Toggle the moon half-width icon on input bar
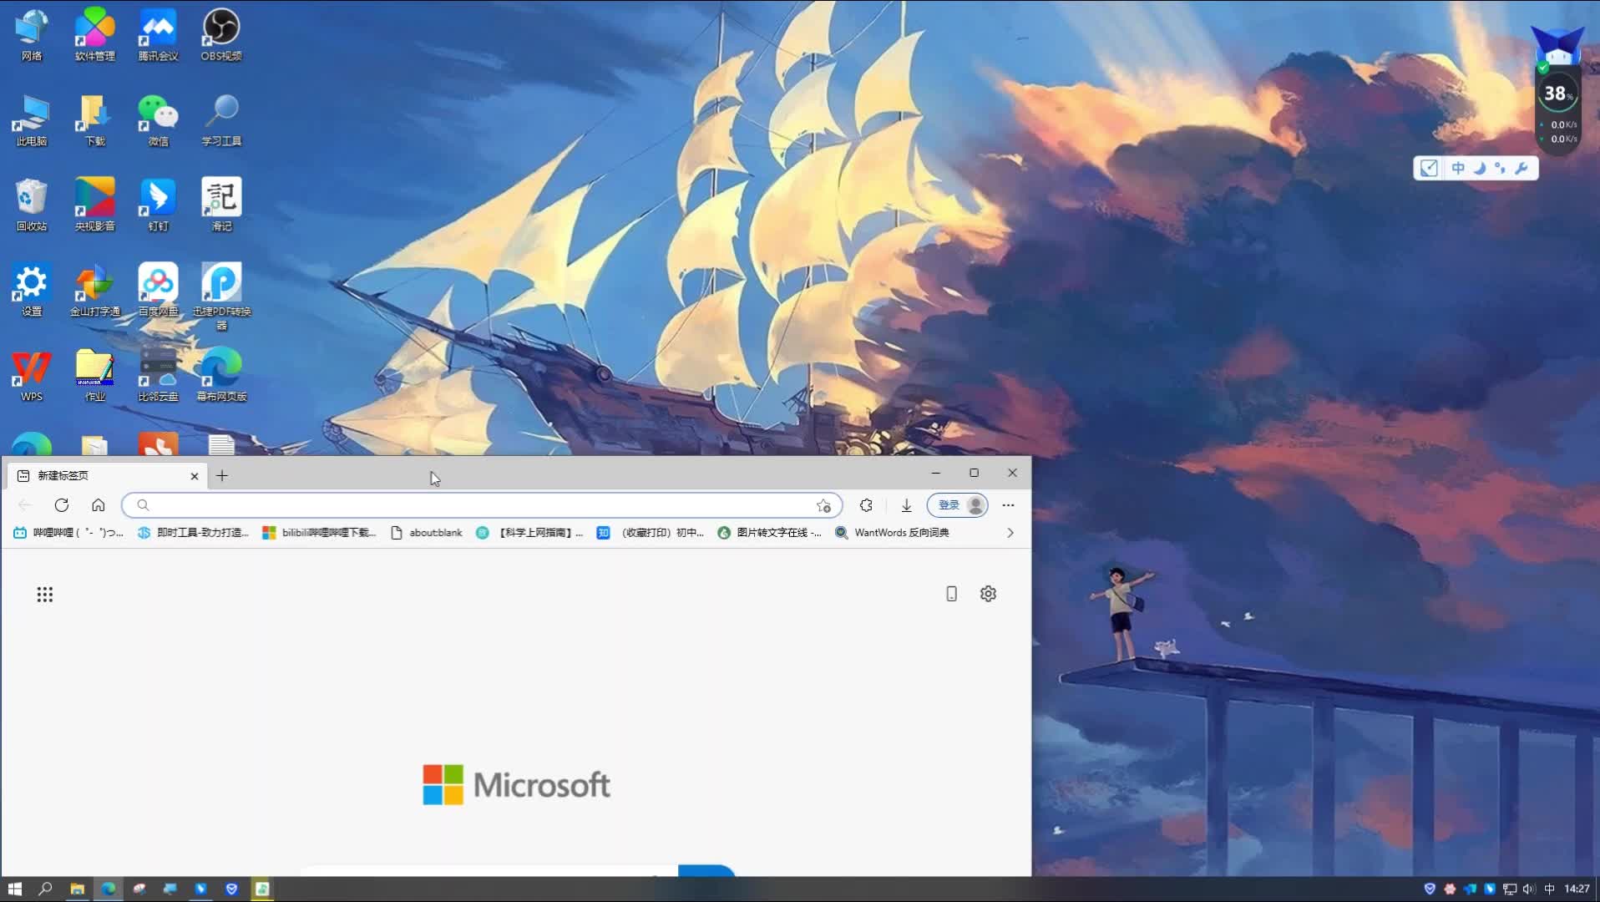The width and height of the screenshot is (1600, 902). click(x=1480, y=169)
